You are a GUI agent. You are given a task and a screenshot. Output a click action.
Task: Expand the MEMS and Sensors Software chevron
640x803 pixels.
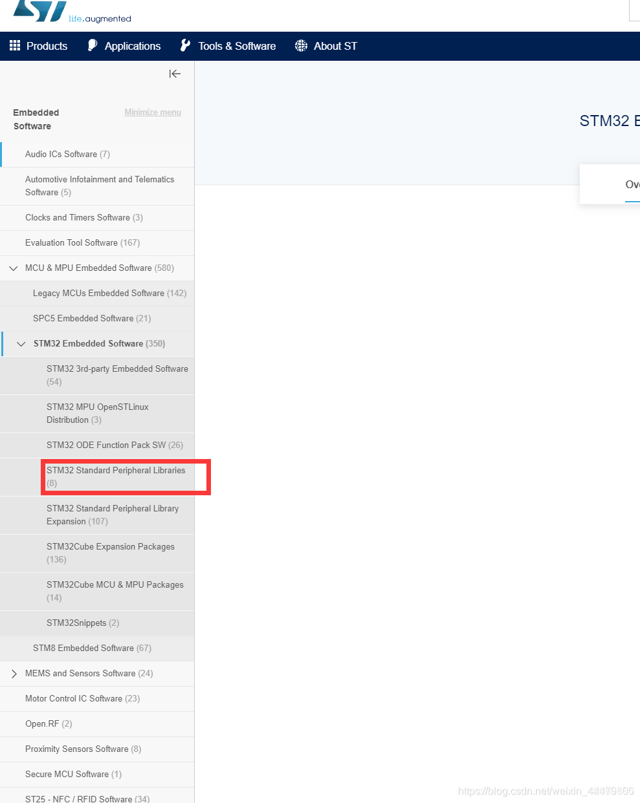click(14, 674)
